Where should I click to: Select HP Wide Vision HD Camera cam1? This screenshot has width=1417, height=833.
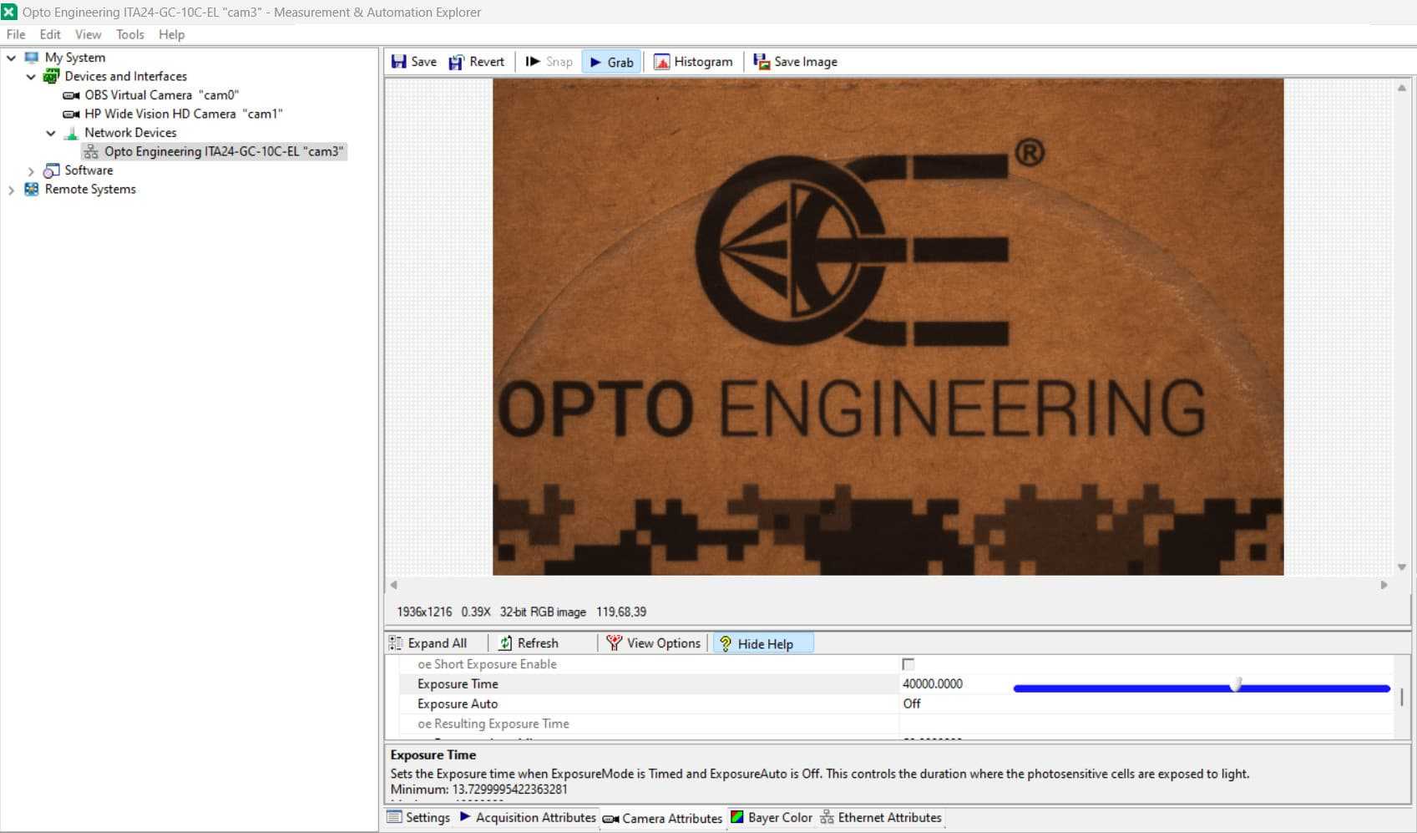(183, 114)
